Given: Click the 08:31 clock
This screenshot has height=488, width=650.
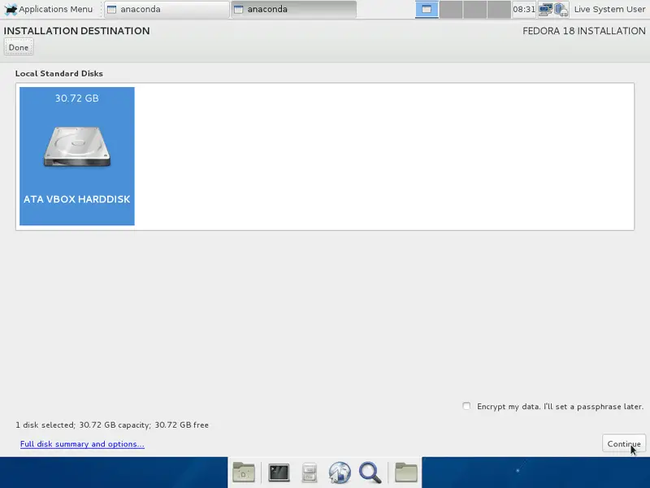Looking at the screenshot, I should [x=524, y=9].
